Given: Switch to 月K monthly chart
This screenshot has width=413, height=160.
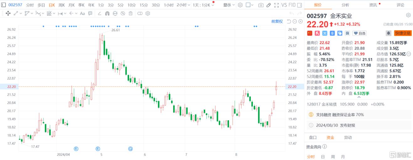Looking at the screenshot, I should [71, 5].
